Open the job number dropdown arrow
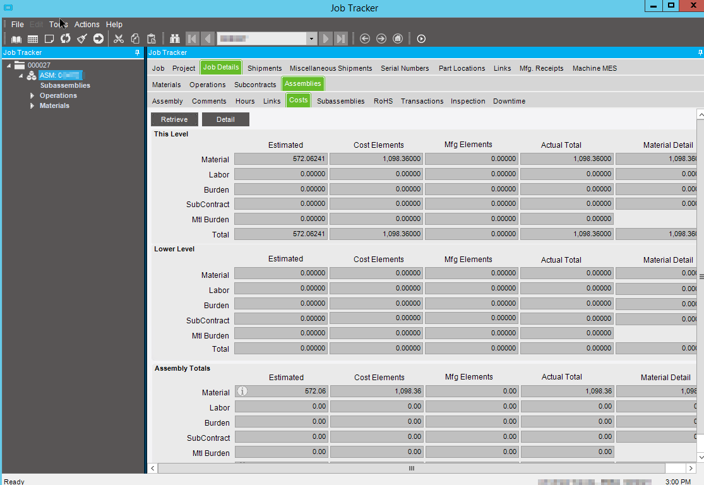The image size is (704, 485). 311,39
